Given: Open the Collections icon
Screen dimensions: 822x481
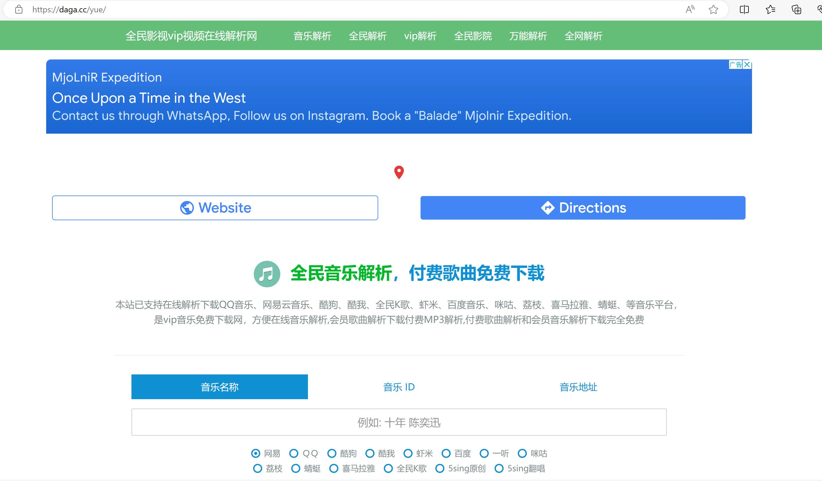Looking at the screenshot, I should [x=796, y=9].
